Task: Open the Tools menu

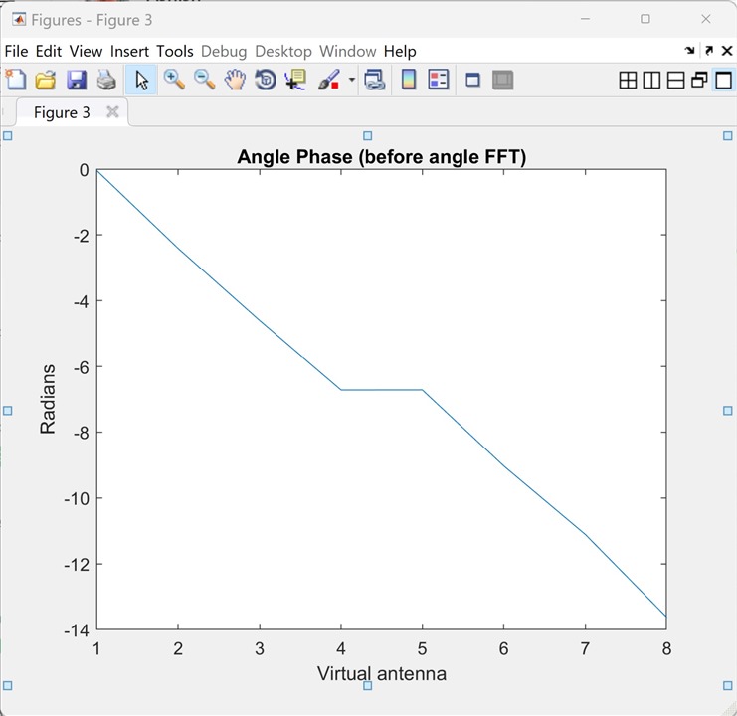Action: (x=175, y=51)
